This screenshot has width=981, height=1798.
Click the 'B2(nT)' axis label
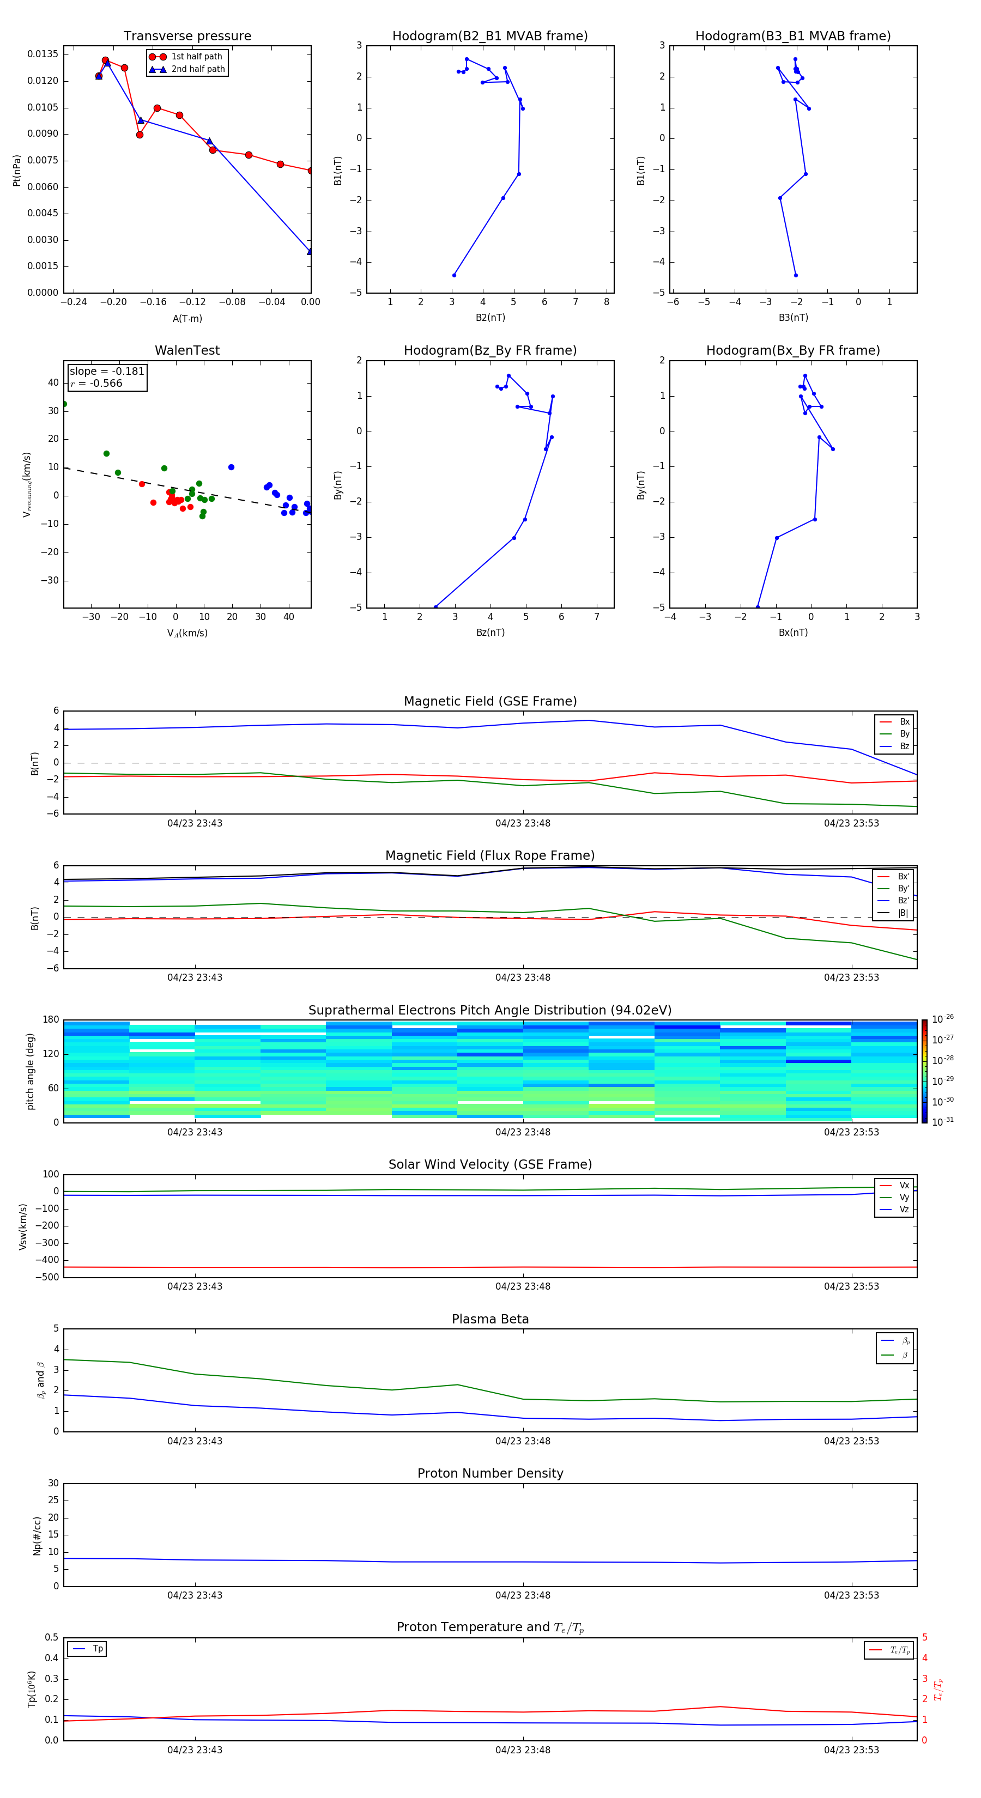(x=490, y=318)
